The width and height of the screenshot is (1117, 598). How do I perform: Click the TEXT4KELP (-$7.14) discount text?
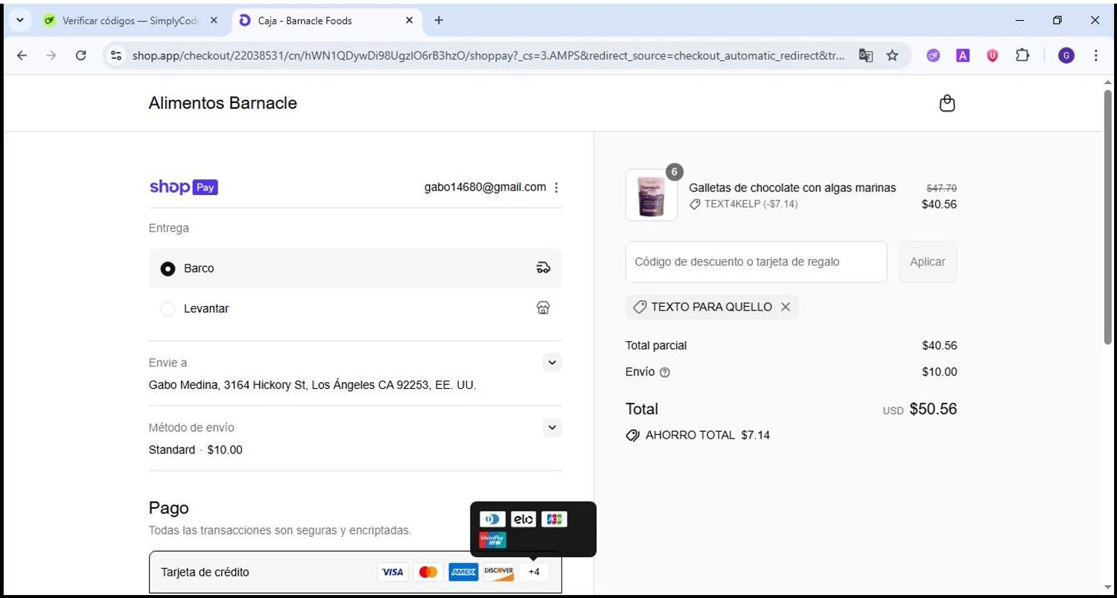(x=751, y=204)
